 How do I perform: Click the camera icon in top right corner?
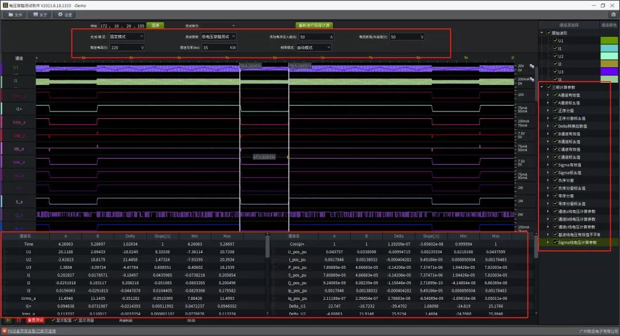[613, 14]
